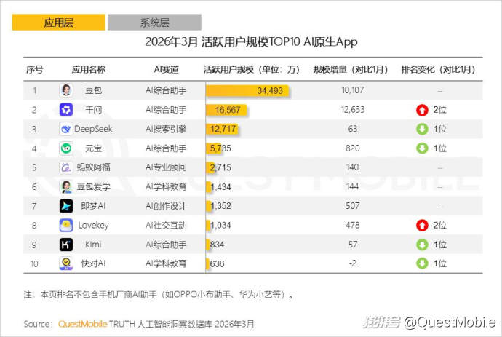The height and width of the screenshot is (337, 502).
Task: Click the Lovekey app icon
Action: point(66,225)
